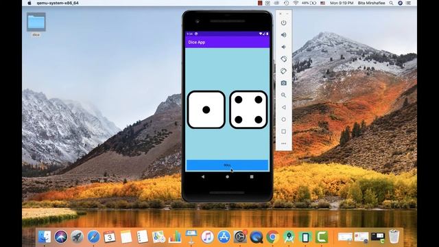Open Trash in the Dock
Image resolution: width=439 pixels, height=247 pixels.
click(394, 237)
